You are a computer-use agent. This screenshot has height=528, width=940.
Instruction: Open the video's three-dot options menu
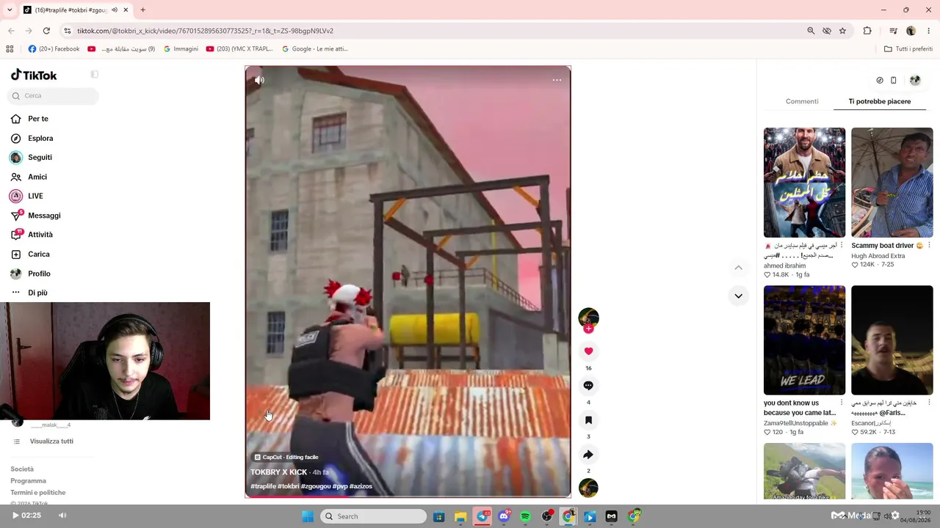(x=557, y=80)
